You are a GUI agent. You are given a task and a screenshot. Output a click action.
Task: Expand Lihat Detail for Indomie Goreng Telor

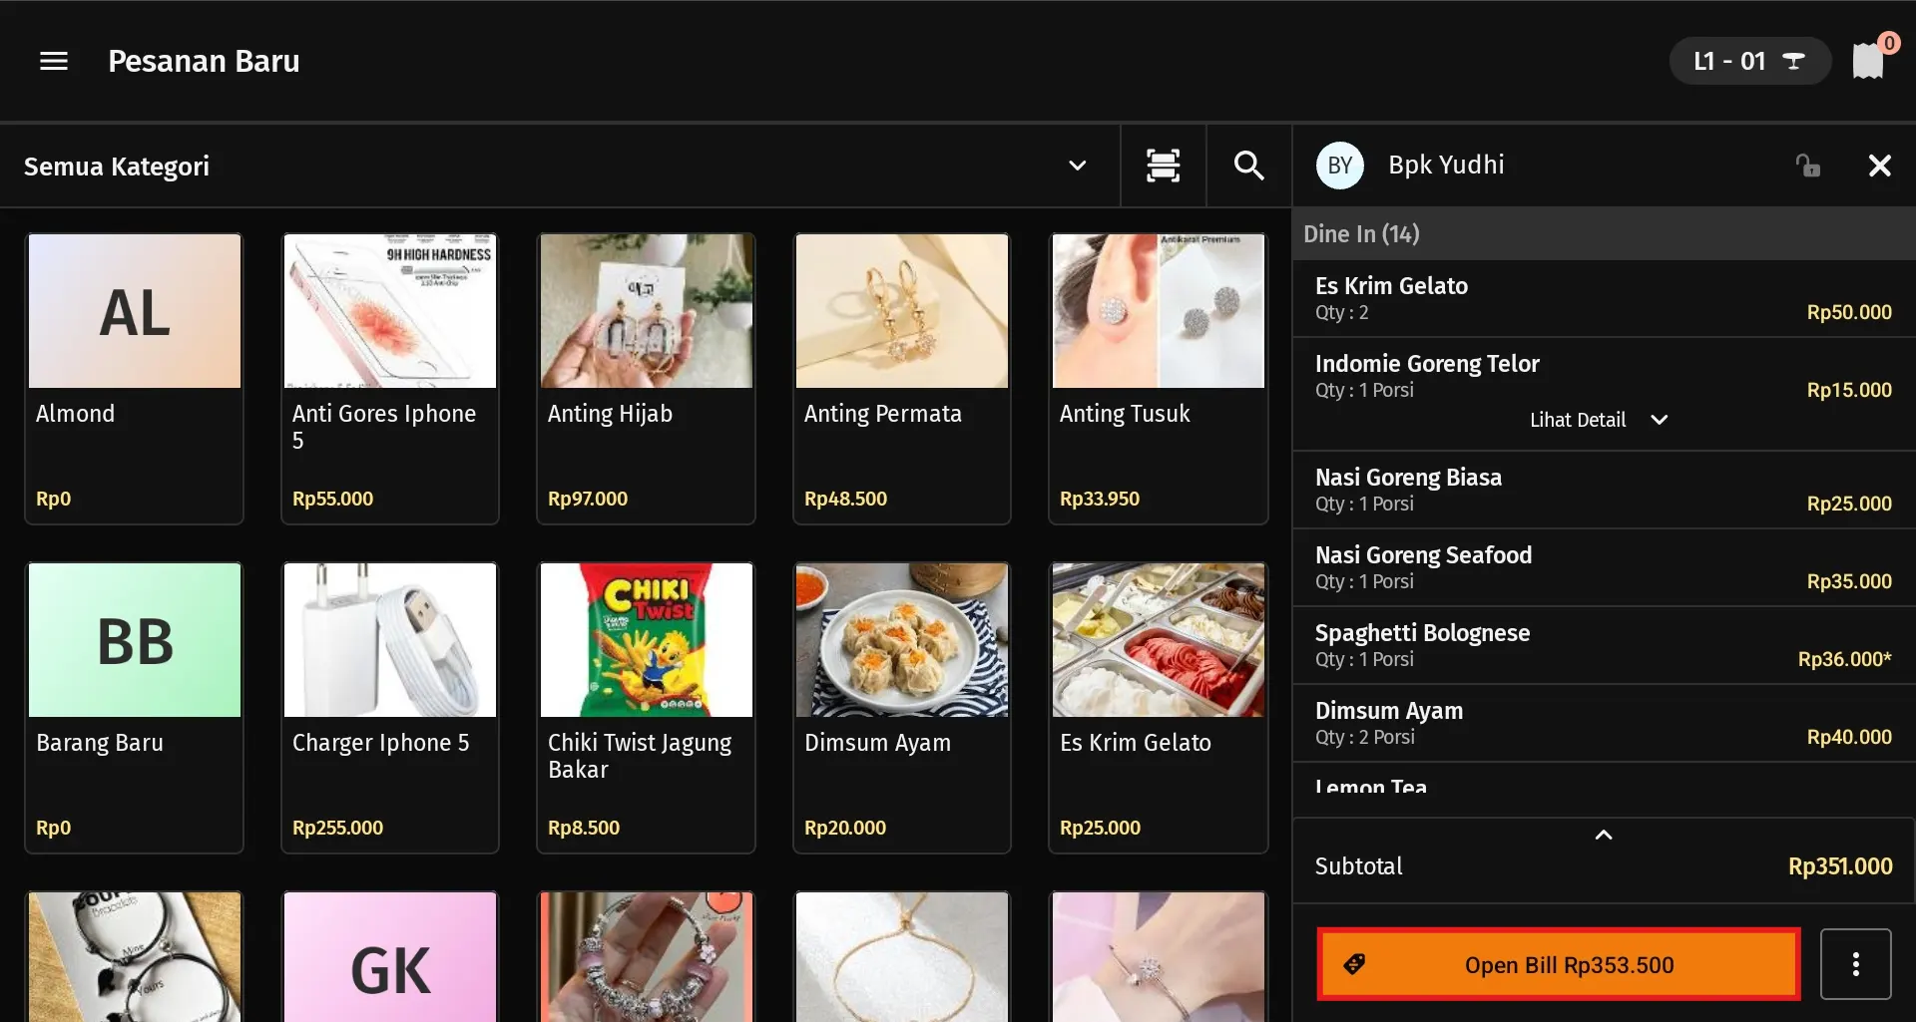click(1598, 420)
